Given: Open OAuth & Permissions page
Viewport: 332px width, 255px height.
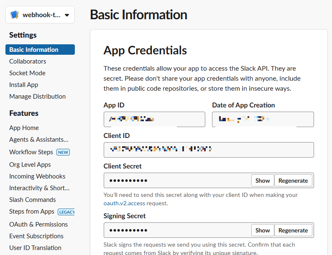Looking at the screenshot, I should (38, 224).
